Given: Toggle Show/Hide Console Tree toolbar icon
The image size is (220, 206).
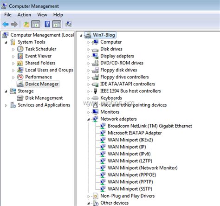Looking at the screenshot, I should [x=36, y=24].
